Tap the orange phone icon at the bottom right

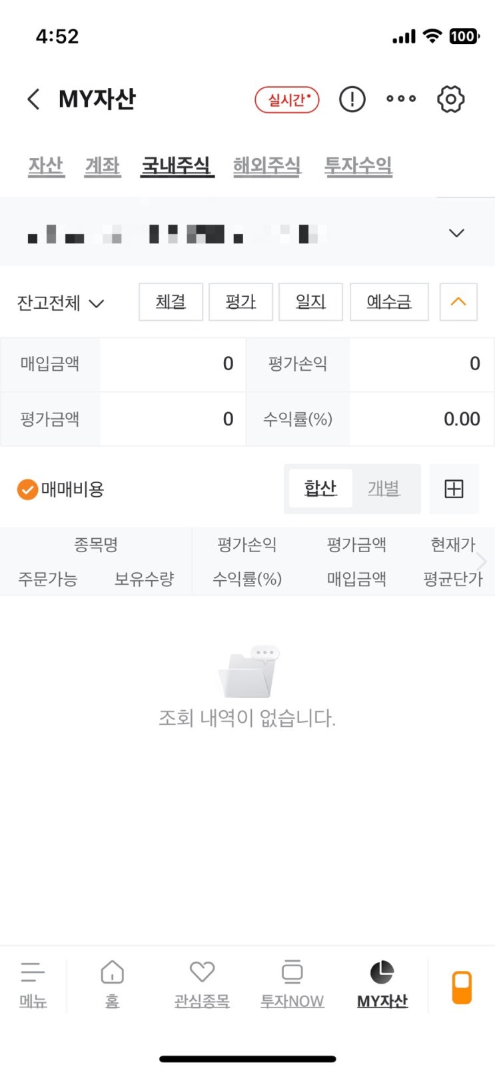click(462, 987)
